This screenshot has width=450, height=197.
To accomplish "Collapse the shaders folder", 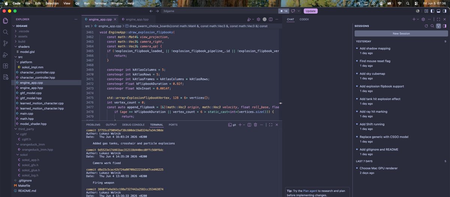I will click(23, 46).
